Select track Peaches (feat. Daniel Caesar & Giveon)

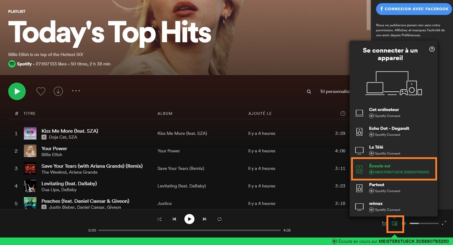(x=85, y=201)
